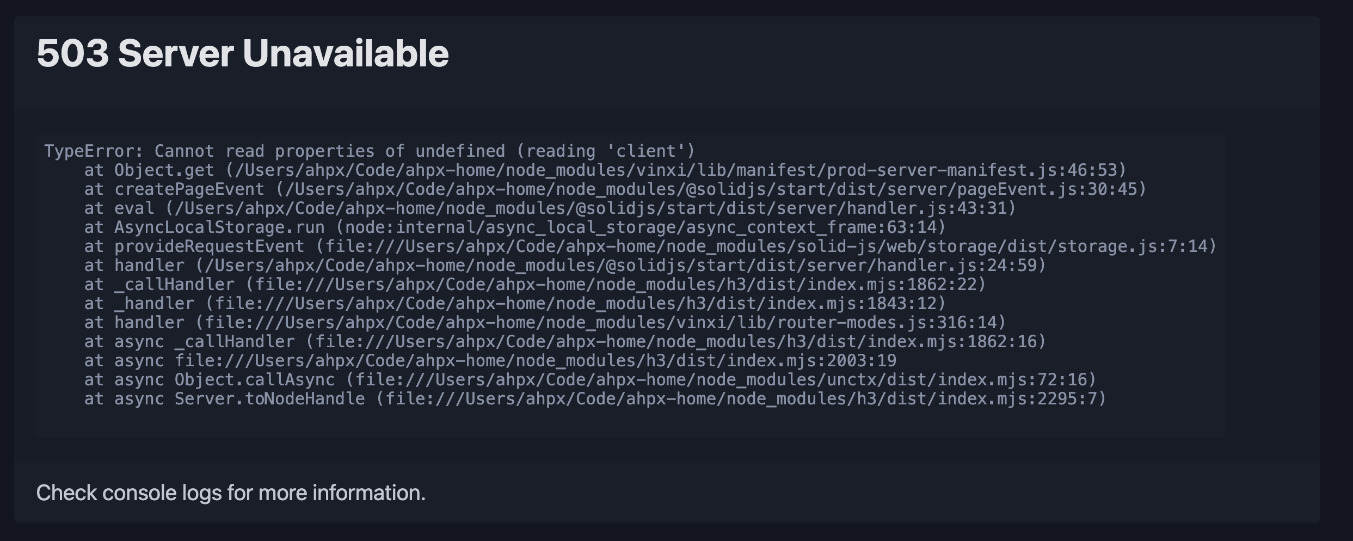
Task: Select the Object.get stack frame
Action: (164, 170)
